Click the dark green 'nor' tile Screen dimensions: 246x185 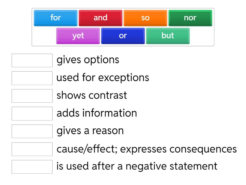(190, 18)
